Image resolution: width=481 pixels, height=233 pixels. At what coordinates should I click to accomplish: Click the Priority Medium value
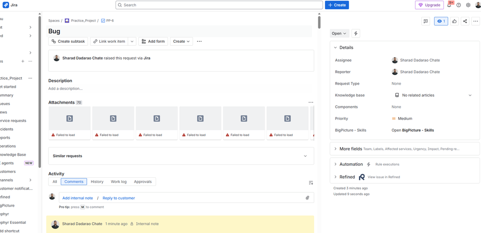coord(402,119)
